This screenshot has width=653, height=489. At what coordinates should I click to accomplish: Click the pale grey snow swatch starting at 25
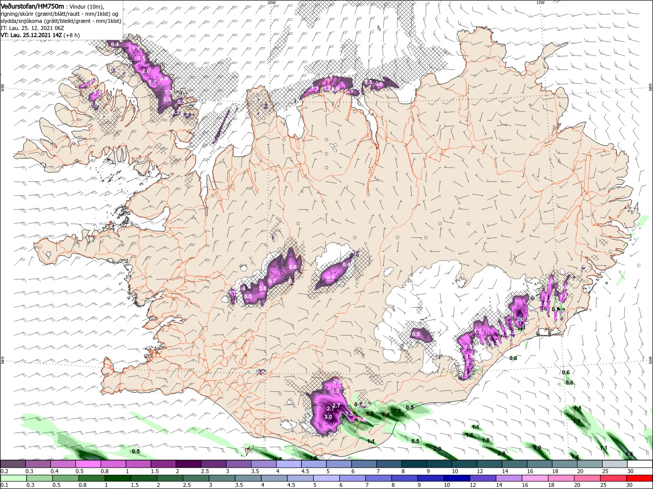pyautogui.click(x=614, y=464)
